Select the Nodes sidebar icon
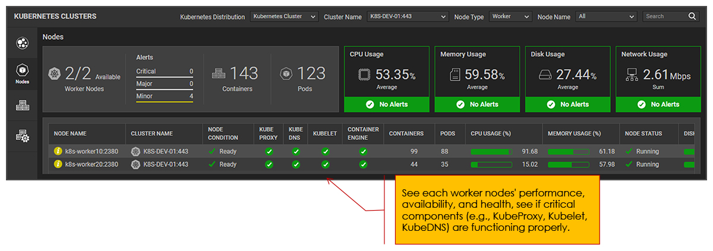 (22, 73)
